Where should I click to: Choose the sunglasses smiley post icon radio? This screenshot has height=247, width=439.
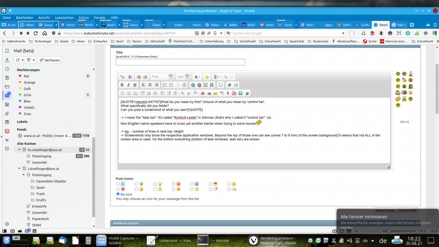pyautogui.click(x=210, y=184)
